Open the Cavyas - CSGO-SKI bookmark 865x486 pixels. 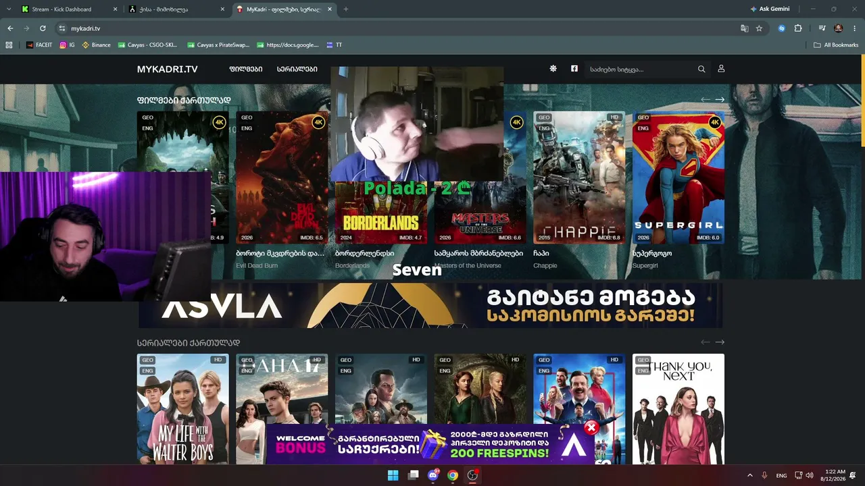(x=148, y=45)
